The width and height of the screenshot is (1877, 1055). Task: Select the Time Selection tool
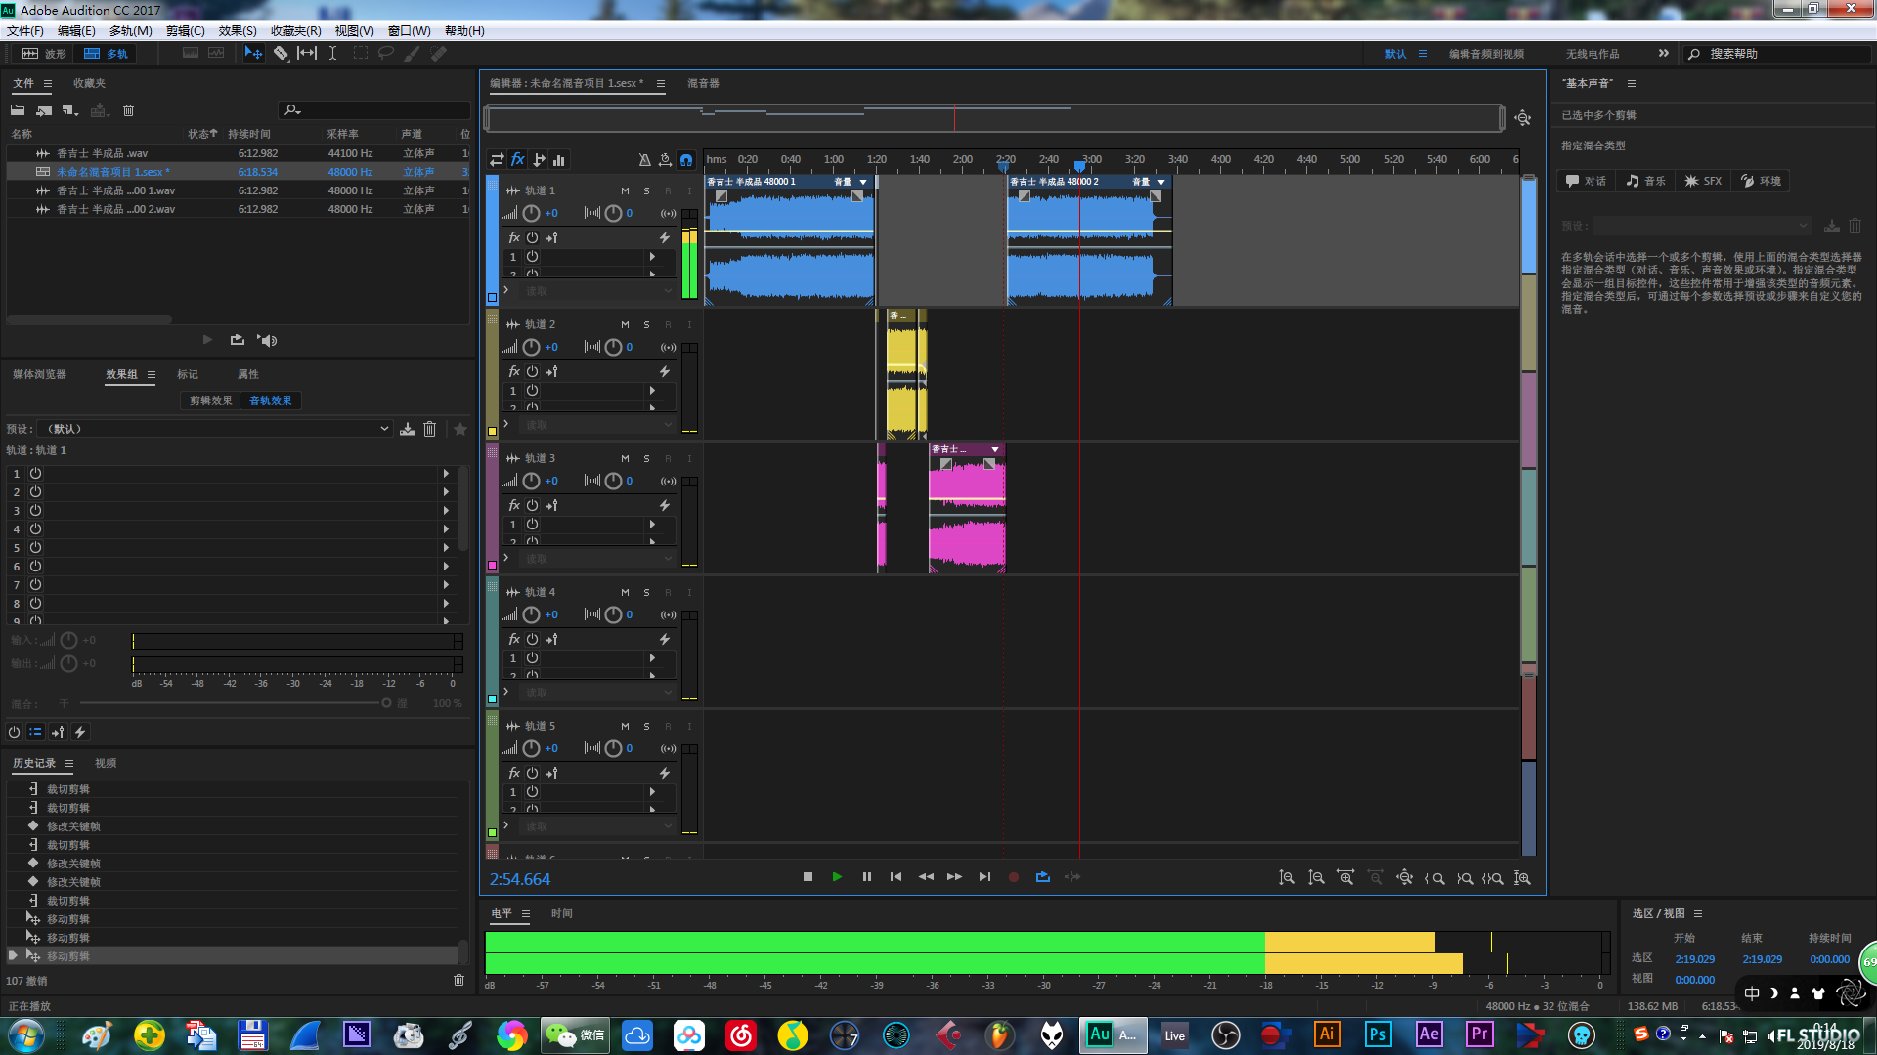point(332,54)
